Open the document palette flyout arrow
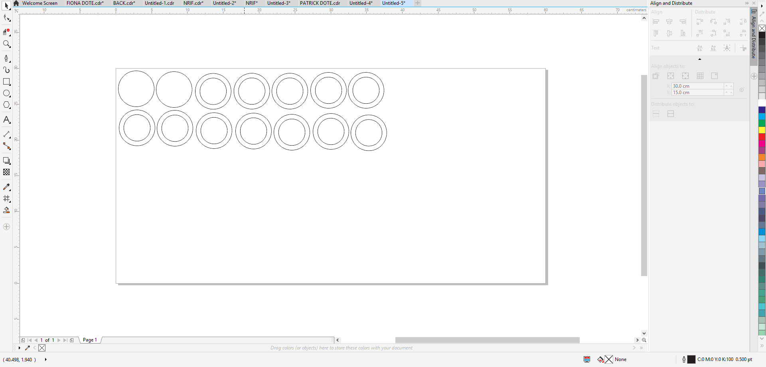This screenshot has width=766, height=367. click(19, 348)
